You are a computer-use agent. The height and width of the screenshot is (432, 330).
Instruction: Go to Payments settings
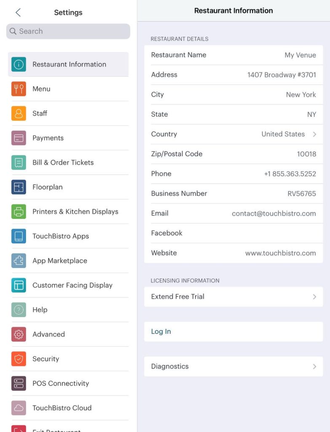pyautogui.click(x=68, y=138)
